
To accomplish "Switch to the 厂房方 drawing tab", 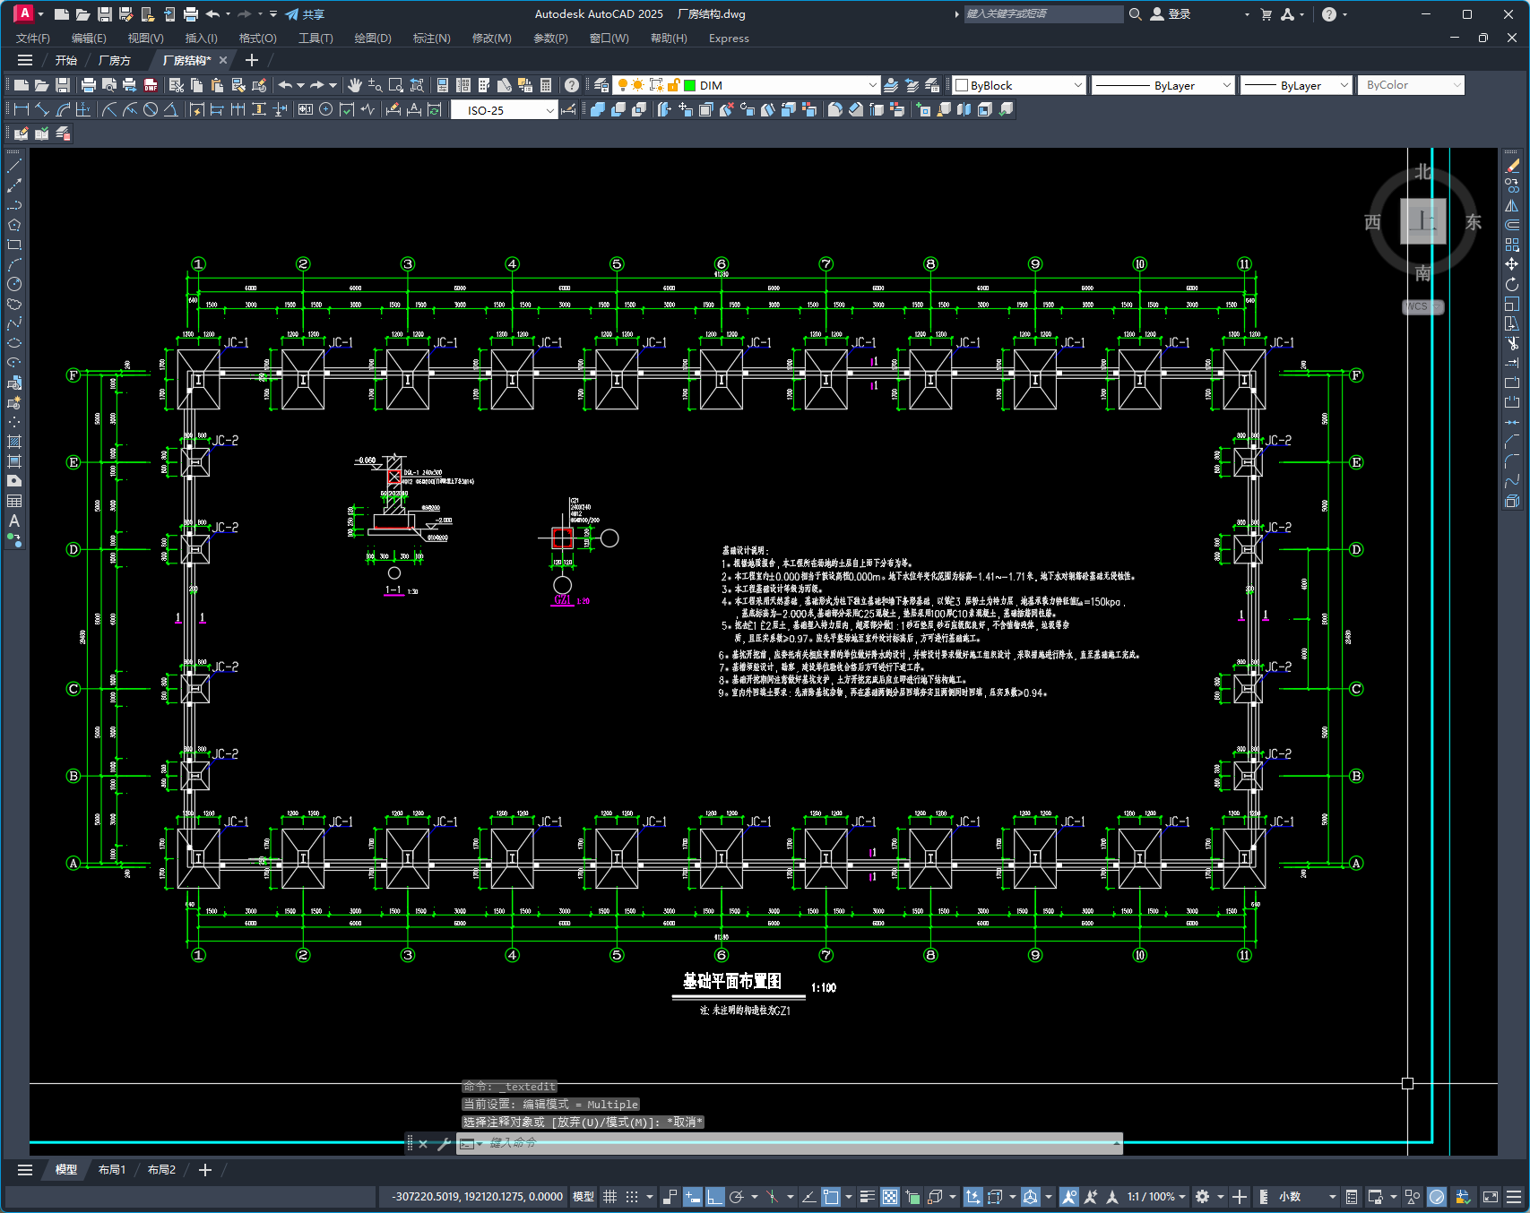I will pyautogui.click(x=115, y=60).
